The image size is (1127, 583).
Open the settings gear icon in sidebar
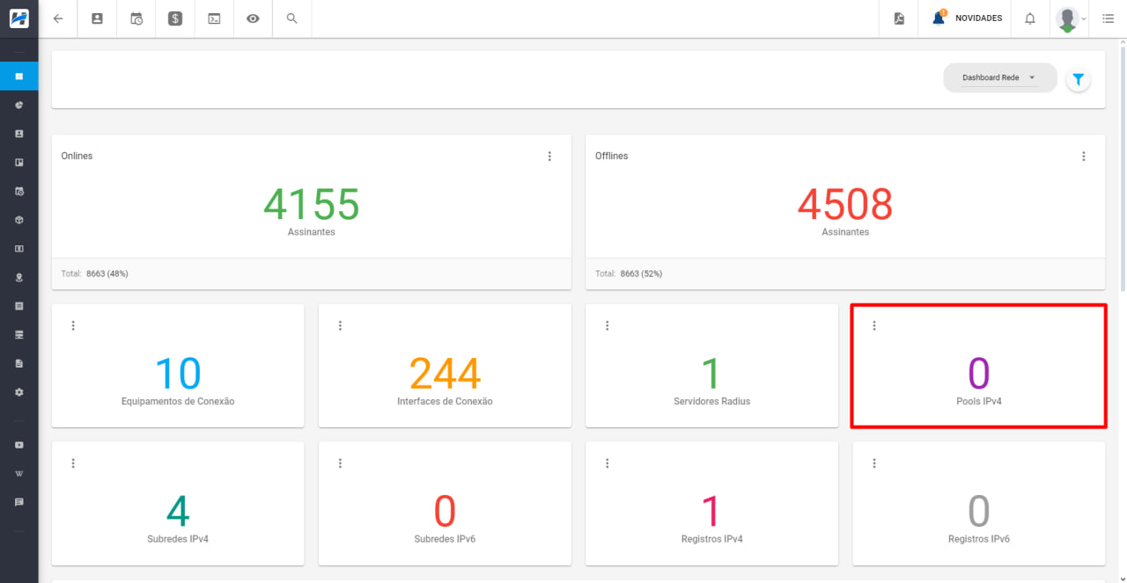[19, 392]
